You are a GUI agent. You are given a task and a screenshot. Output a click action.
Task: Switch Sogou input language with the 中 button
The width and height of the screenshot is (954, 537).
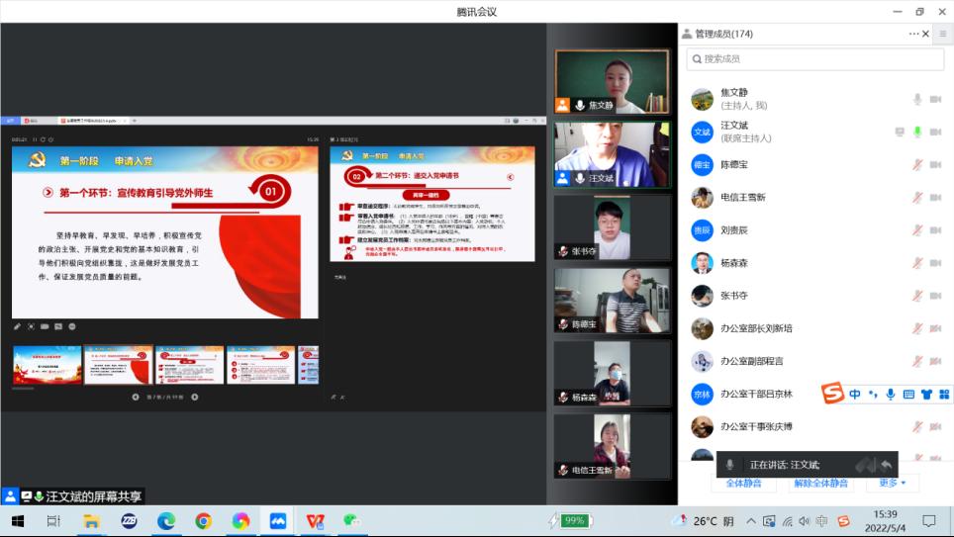855,394
